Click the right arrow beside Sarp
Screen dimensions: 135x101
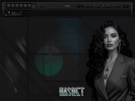click(72, 6)
